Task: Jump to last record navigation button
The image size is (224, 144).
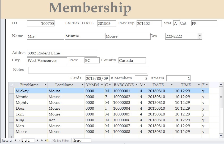Action: pyautogui.click(x=42, y=141)
